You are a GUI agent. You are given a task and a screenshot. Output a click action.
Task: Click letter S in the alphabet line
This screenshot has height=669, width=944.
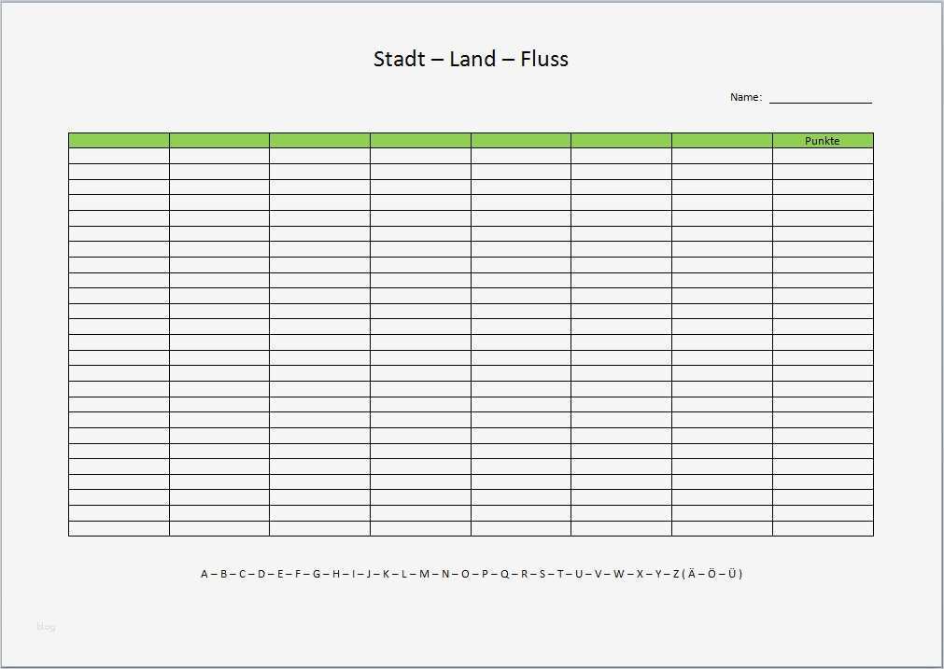542,574
